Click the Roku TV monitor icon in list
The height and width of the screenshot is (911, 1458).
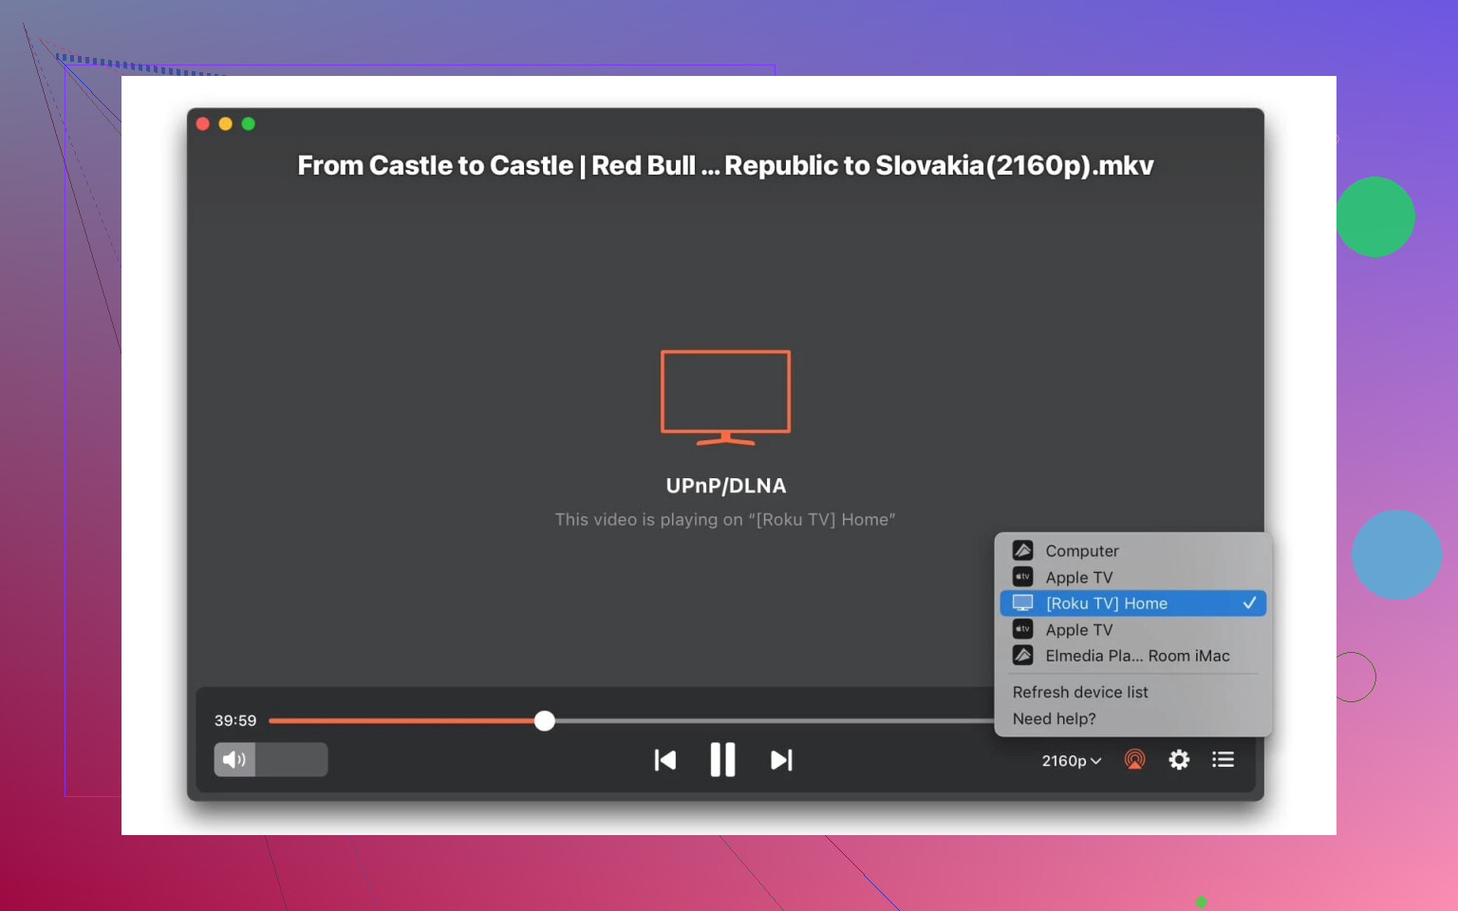click(1022, 604)
